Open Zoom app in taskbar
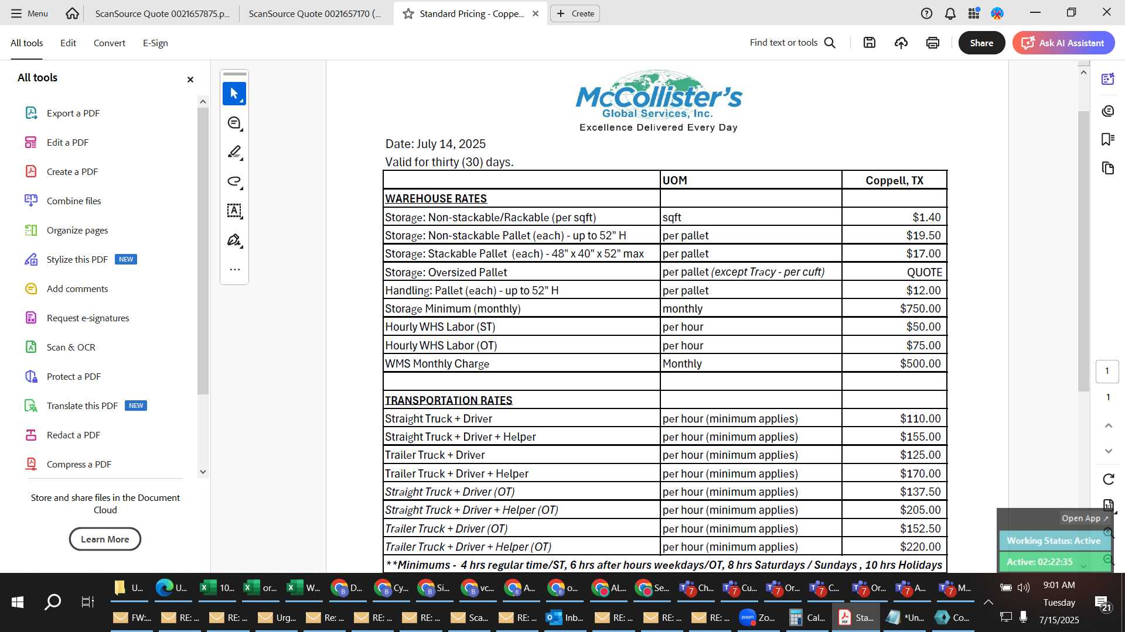 click(x=758, y=617)
